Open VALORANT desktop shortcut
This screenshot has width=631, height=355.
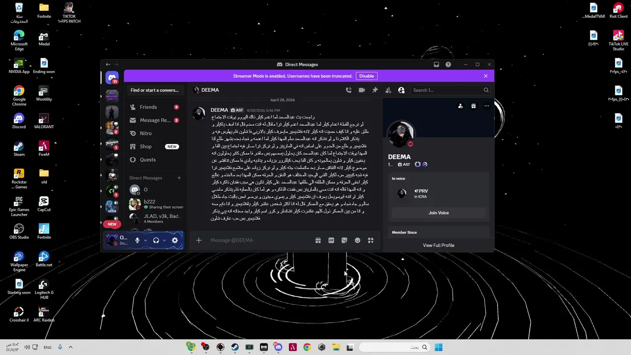(x=44, y=121)
